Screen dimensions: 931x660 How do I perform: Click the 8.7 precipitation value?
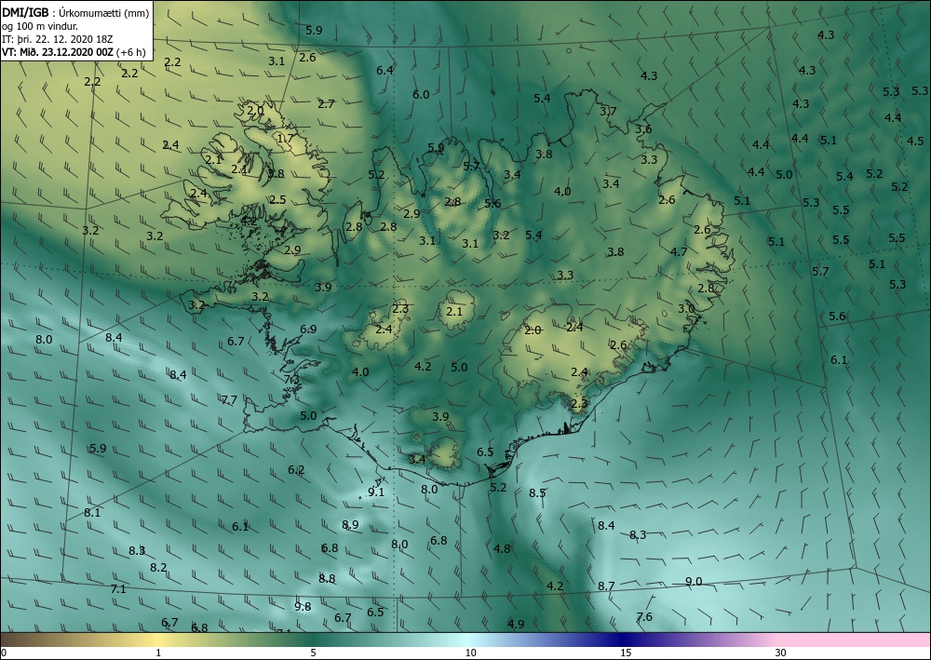pyautogui.click(x=606, y=586)
